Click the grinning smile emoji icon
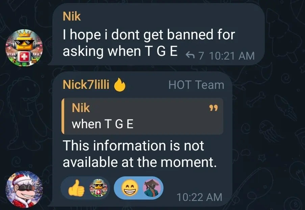The image size is (305, 210). click(130, 188)
